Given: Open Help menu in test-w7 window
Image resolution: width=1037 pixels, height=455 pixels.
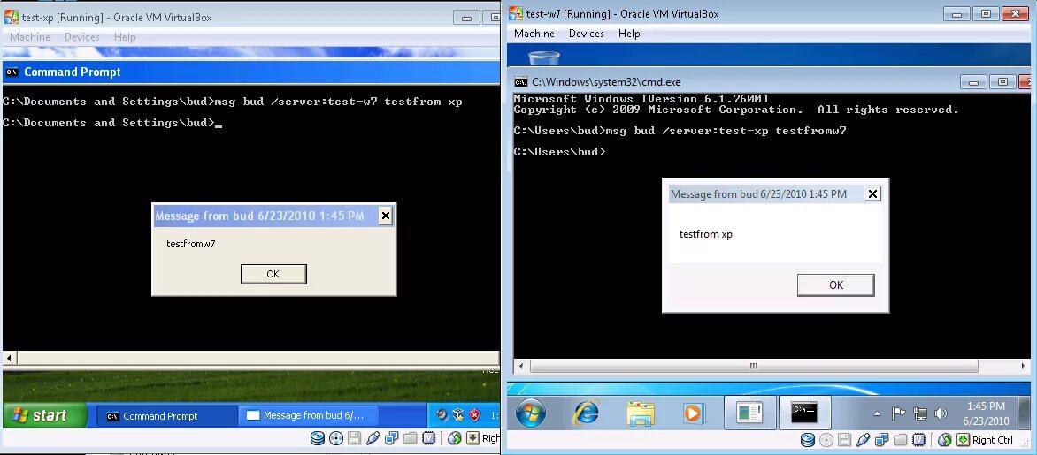Looking at the screenshot, I should [629, 33].
